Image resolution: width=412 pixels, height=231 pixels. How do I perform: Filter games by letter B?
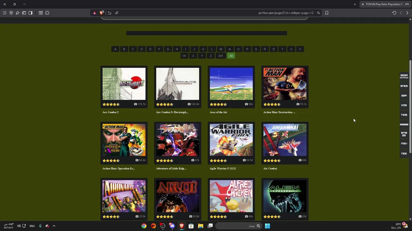click(x=124, y=49)
